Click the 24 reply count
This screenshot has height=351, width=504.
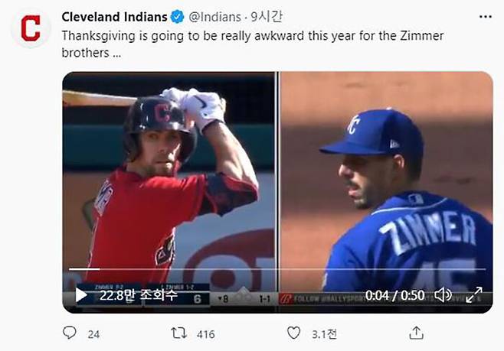click(93, 334)
